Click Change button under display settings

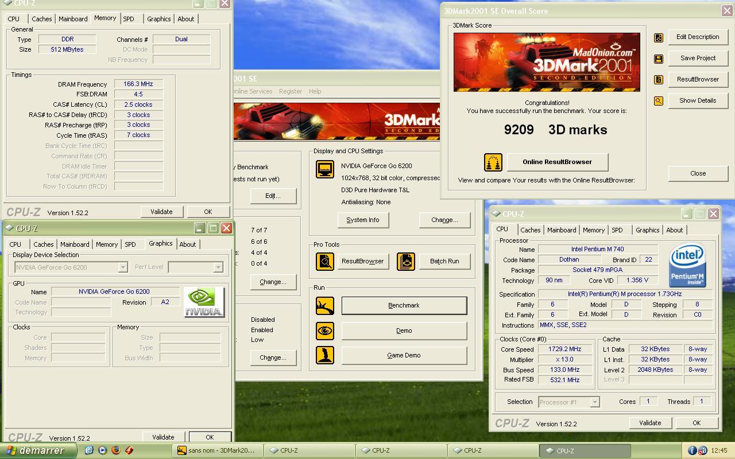(444, 220)
